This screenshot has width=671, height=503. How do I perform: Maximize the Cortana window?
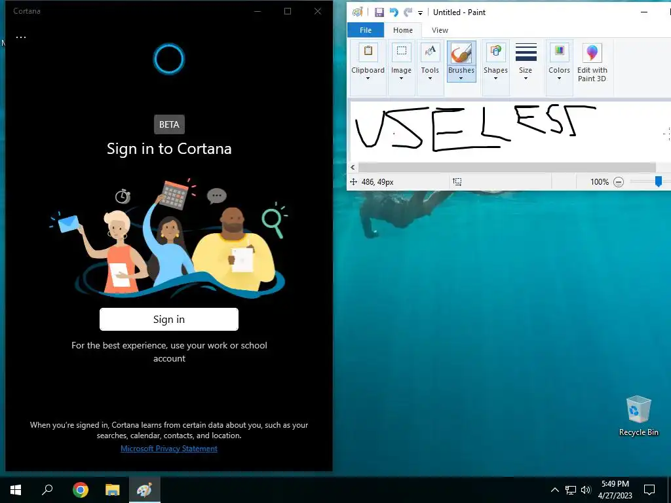click(x=288, y=11)
